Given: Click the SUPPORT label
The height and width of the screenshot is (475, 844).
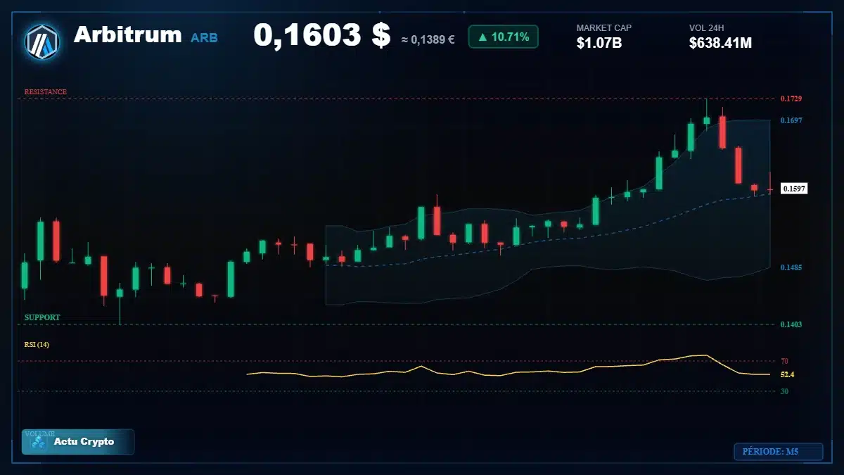Looking at the screenshot, I should (42, 317).
